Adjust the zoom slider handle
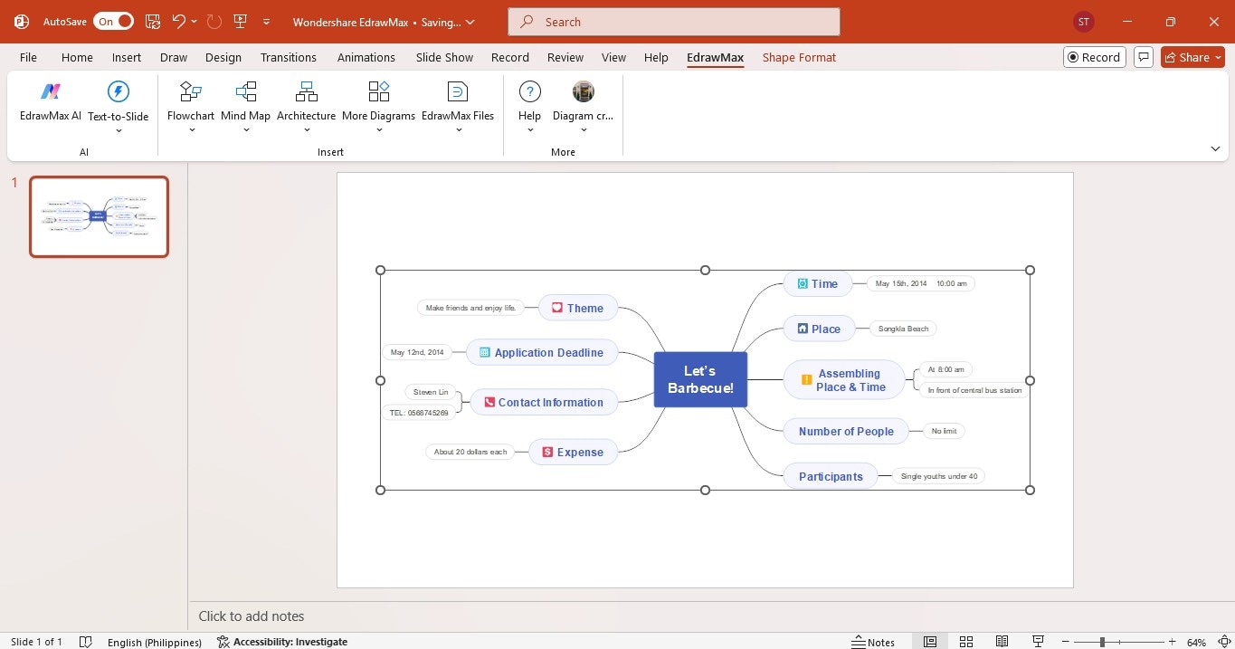1235x649 pixels. coord(1102,642)
